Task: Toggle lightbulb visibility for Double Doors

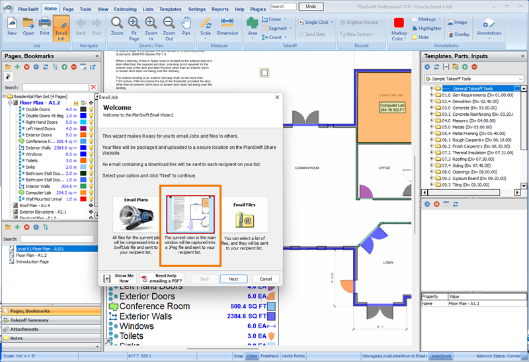Action: 91,109
